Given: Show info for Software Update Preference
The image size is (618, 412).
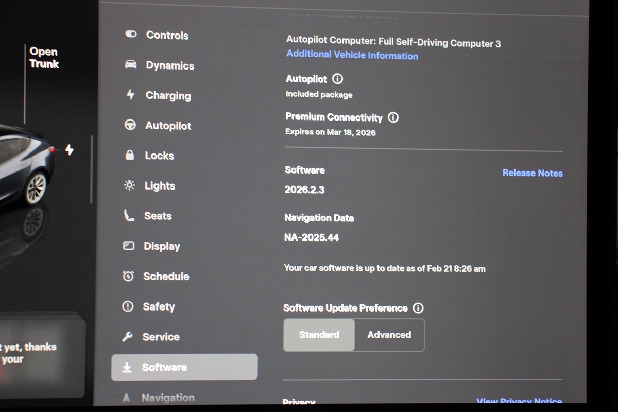Looking at the screenshot, I should point(418,308).
